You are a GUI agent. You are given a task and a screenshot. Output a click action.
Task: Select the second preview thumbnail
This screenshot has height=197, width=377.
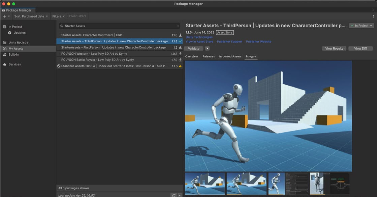coord(246,184)
